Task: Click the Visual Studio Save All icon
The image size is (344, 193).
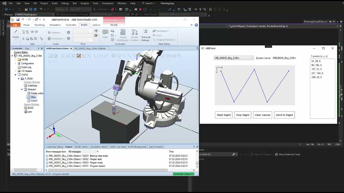Action: pos(35,9)
